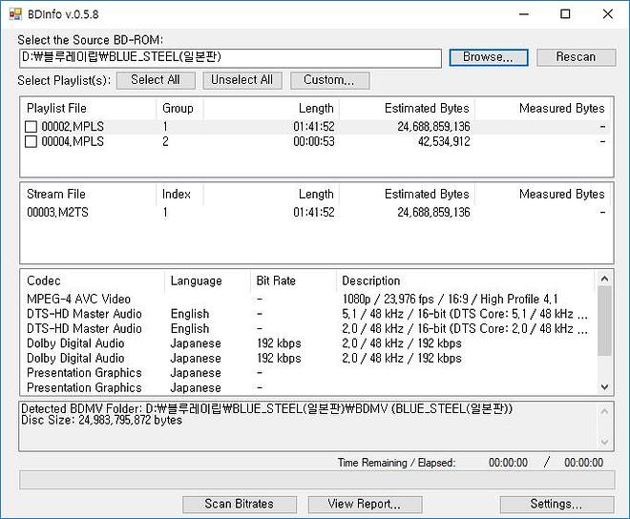Viewport: 630px width, 519px height.
Task: Click the source BD-ROM path field
Action: point(229,57)
